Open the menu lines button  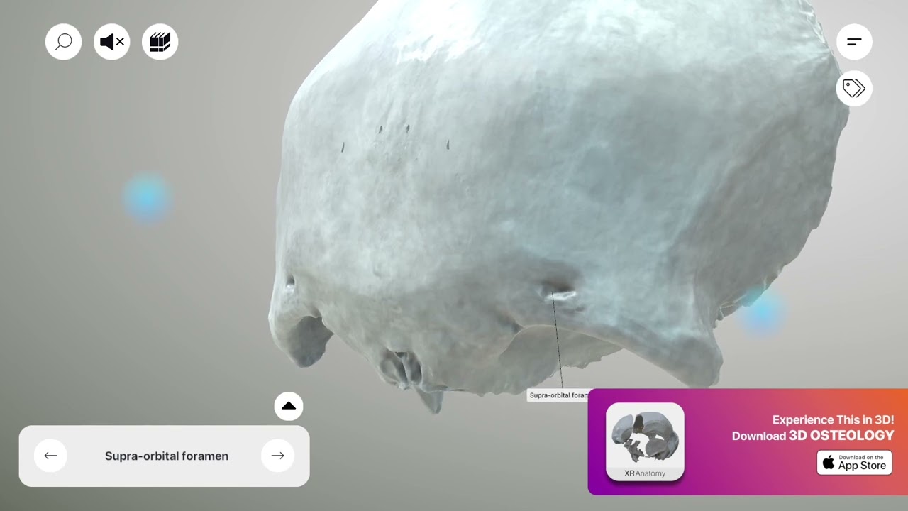click(854, 42)
